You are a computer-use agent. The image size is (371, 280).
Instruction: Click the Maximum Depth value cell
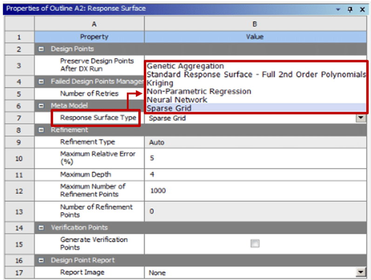(x=256, y=174)
